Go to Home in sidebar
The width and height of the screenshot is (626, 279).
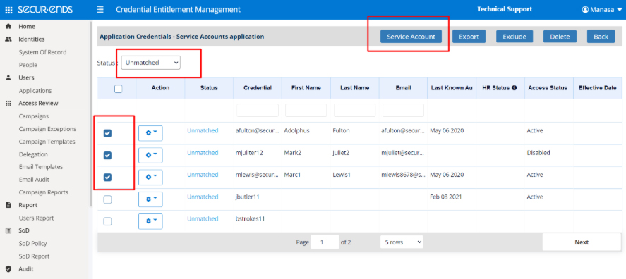tap(27, 26)
